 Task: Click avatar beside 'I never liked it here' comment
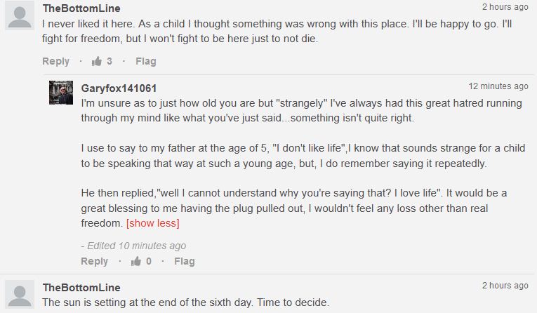coord(19,15)
